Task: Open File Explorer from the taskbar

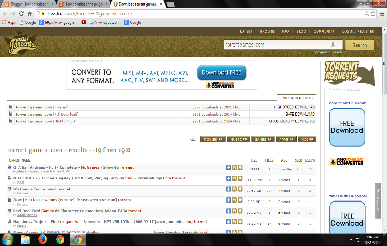Action: (x=25, y=240)
